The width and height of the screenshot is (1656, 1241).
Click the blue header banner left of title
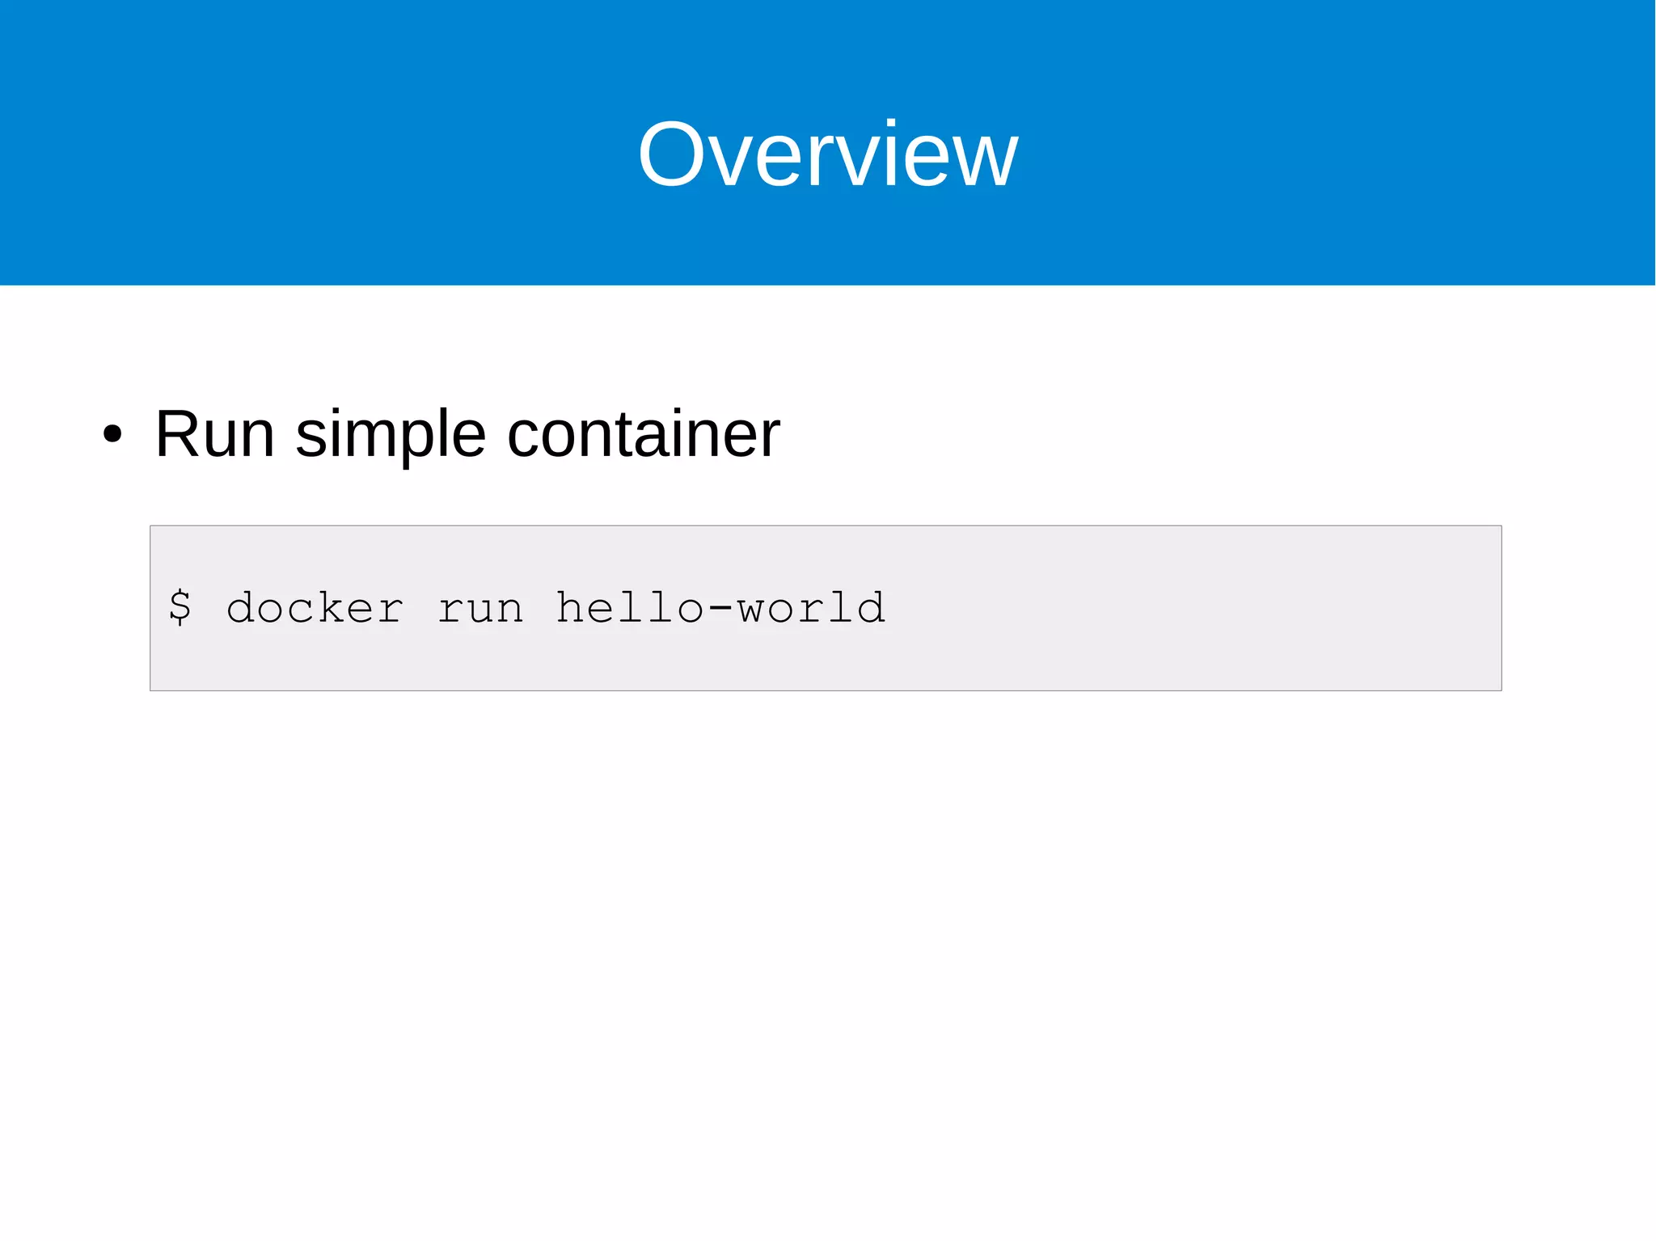click(x=283, y=154)
